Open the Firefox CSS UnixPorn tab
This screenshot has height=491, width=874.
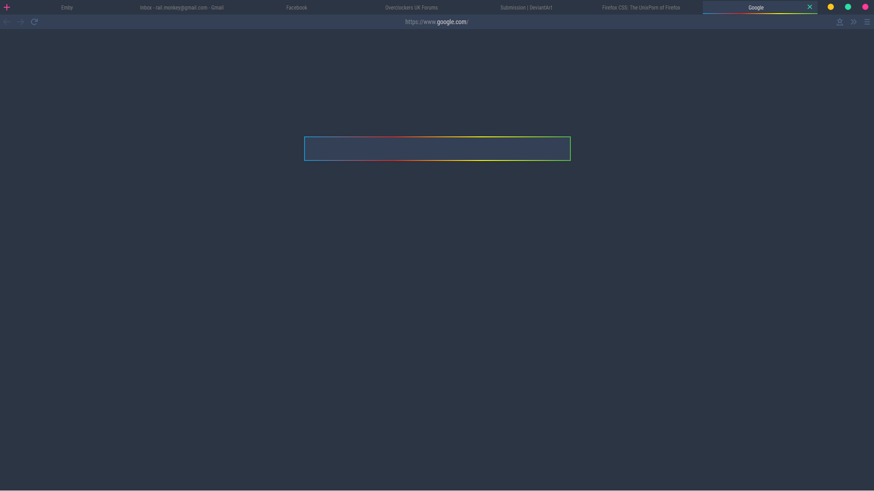[x=640, y=7]
